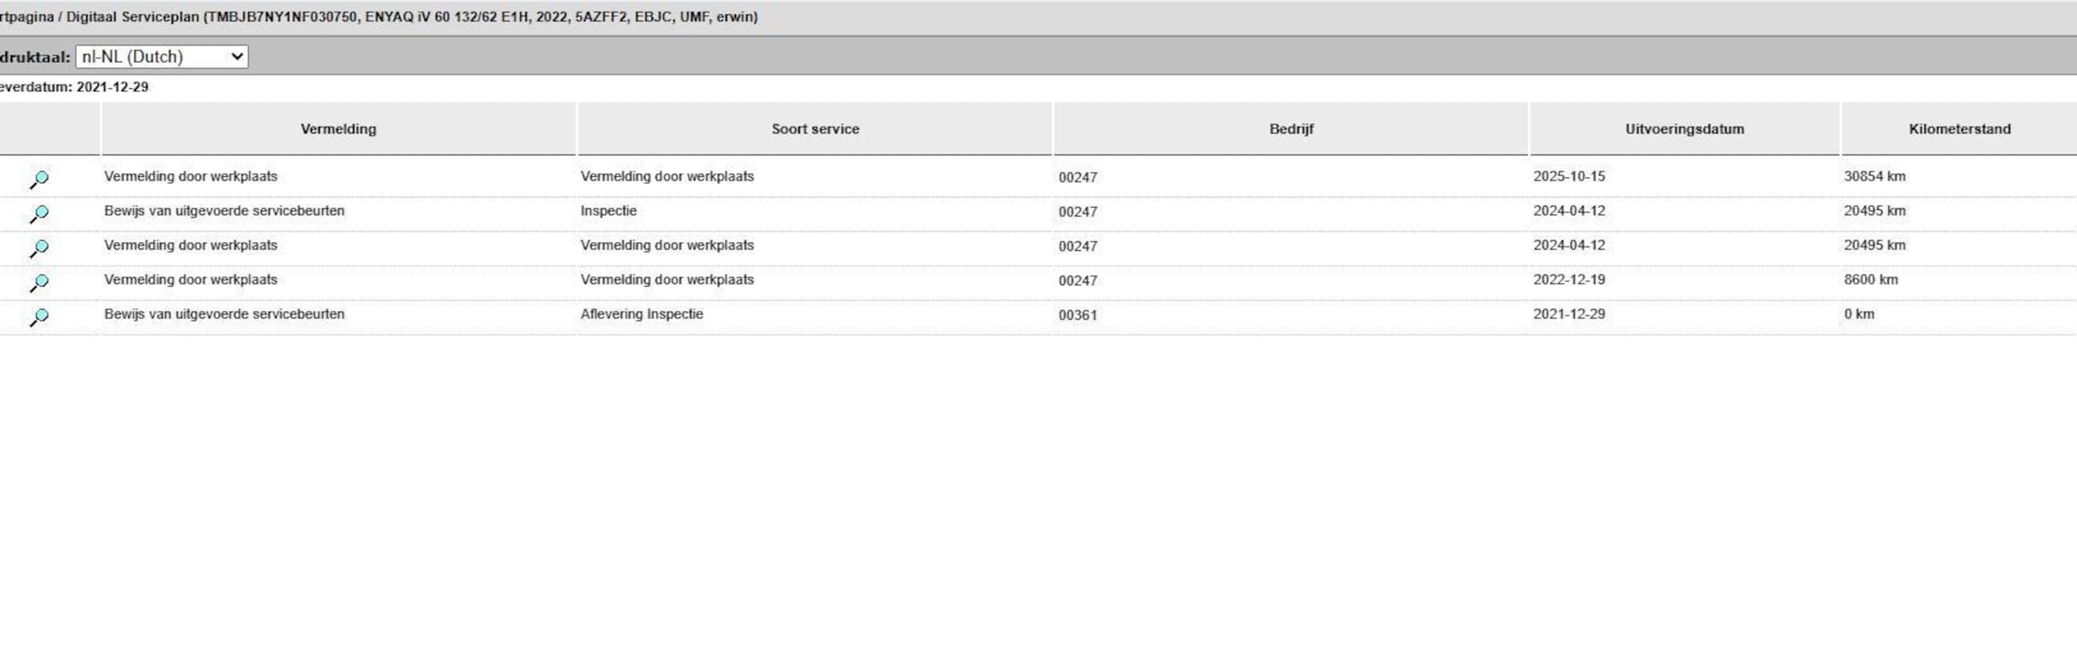The height and width of the screenshot is (658, 2077).
Task: Click magnifier icon for 2024-04-12 Inspectie row
Action: coord(38,213)
